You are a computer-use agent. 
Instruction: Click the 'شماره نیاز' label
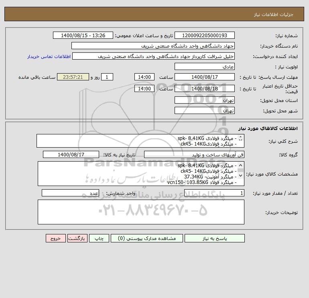287,36
